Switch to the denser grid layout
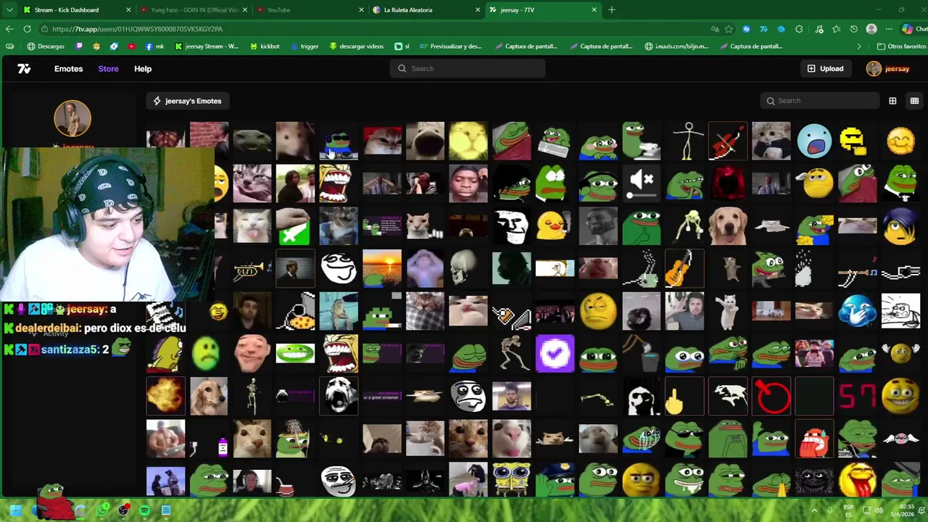The image size is (928, 522). tap(914, 101)
